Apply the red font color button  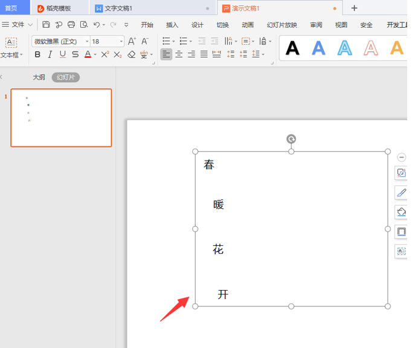pyautogui.click(x=88, y=54)
